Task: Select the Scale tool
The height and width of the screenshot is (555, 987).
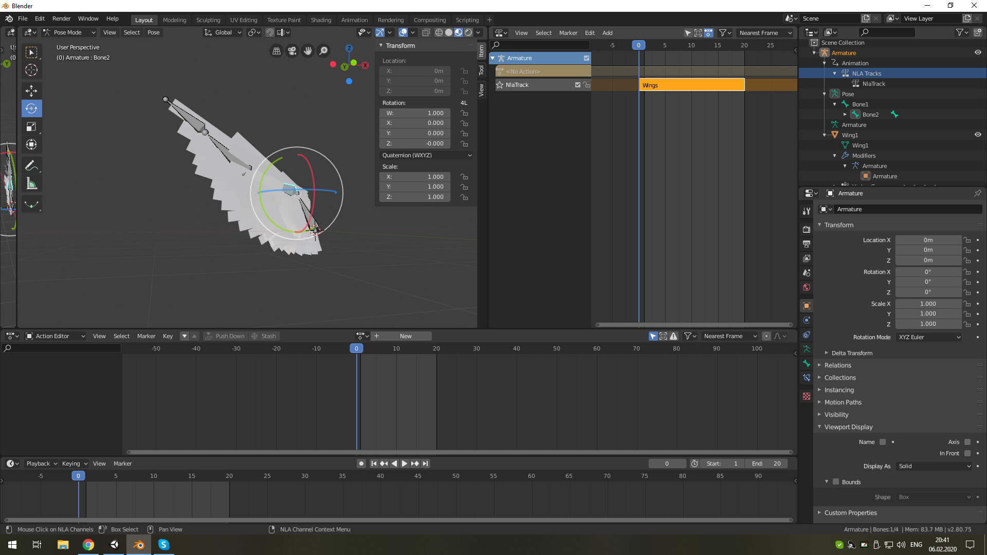Action: coord(31,126)
